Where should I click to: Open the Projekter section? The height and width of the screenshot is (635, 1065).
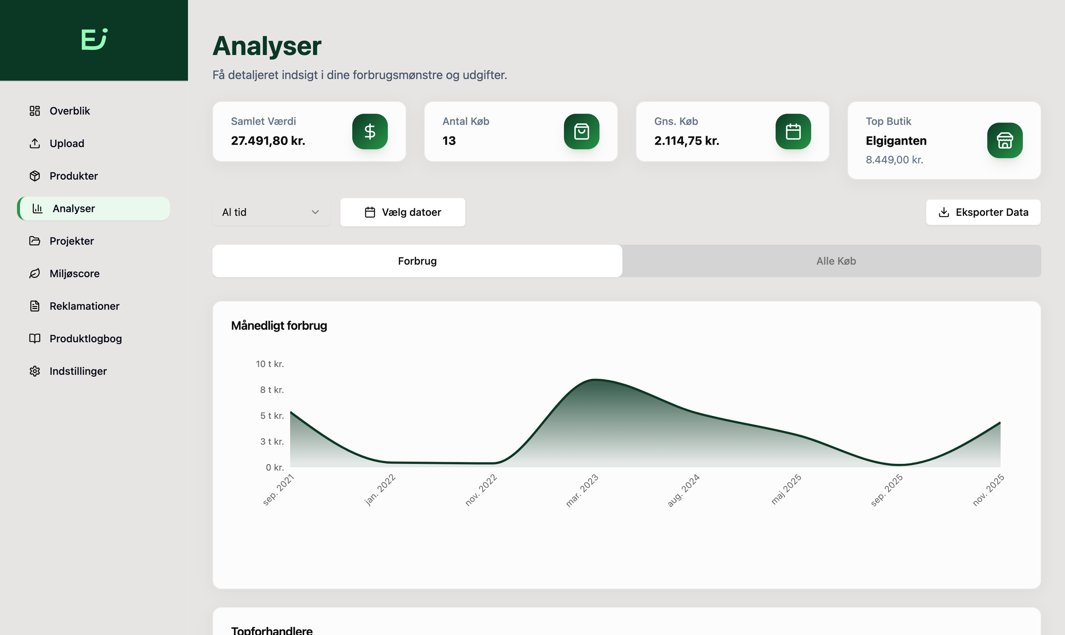(x=72, y=241)
